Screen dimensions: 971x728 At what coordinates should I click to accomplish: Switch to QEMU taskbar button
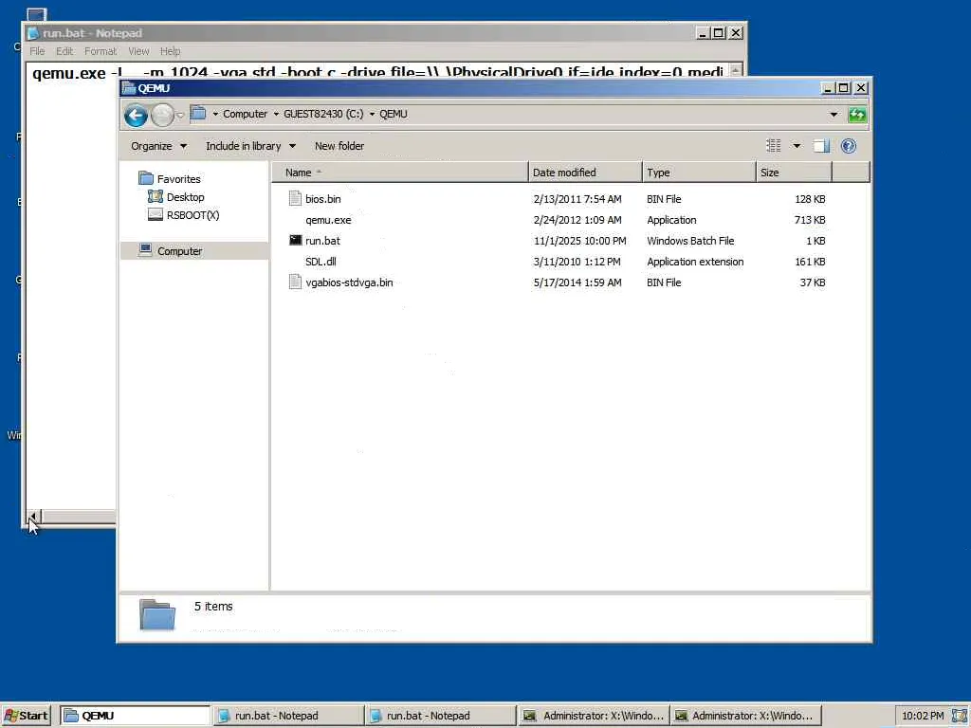(x=136, y=716)
